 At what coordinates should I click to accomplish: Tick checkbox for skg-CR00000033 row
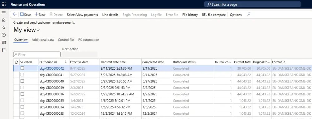(x=22, y=113)
